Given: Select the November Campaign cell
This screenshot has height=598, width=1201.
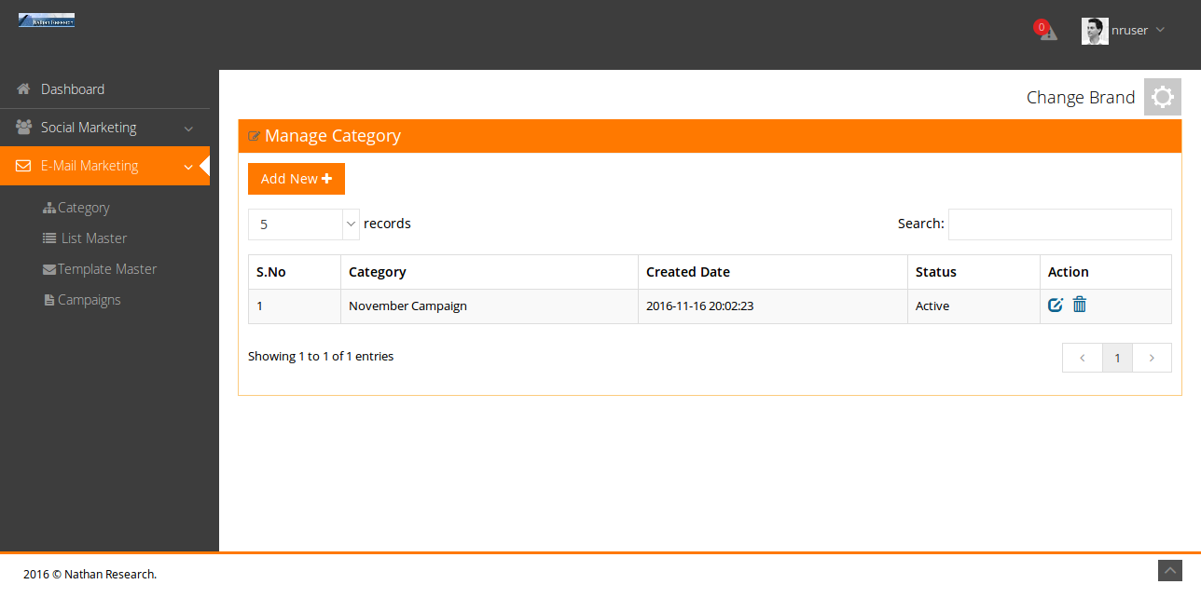Looking at the screenshot, I should (x=490, y=306).
